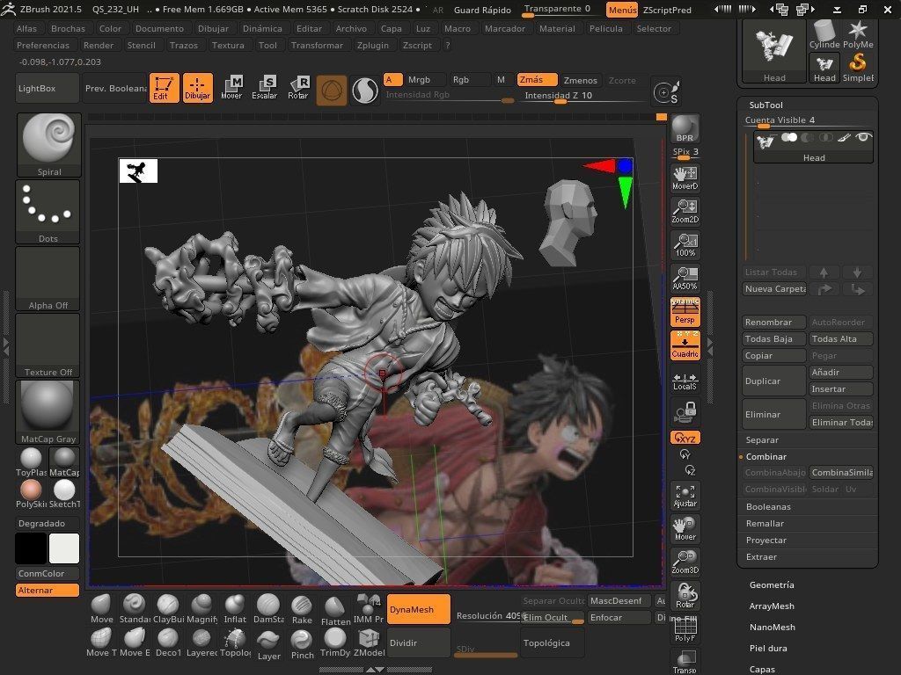Viewport: 901px width, 675px height.
Task: Click the Dividir button
Action: [x=419, y=642]
